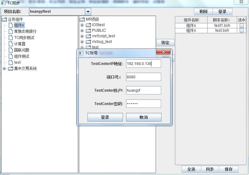Screen dimensions: 249x175
Task: Tick the checkbox for test.bsh row
Action: pos(242,30)
